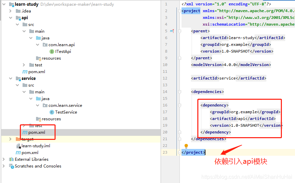Viewport: 295px width, 183px height.
Task: Collapse com.learn.service package chevron
Action: (x=38, y=105)
